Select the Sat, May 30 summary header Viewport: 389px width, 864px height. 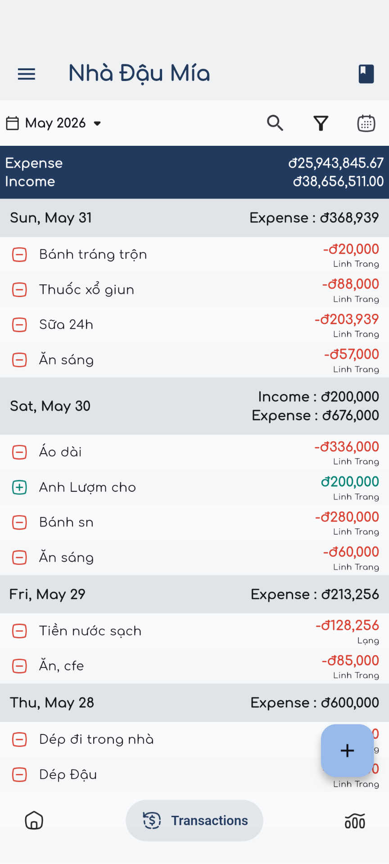(194, 406)
